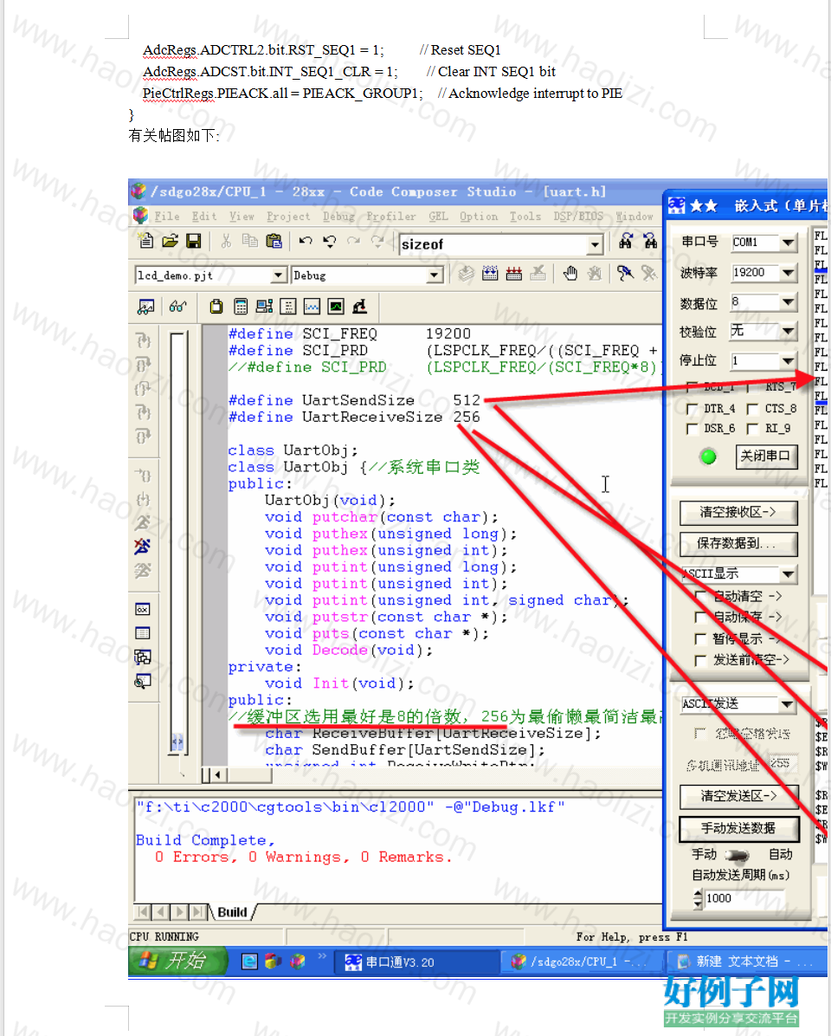Click the Run running-man icon in sidebar
This screenshot has height=1036, width=831.
143,522
